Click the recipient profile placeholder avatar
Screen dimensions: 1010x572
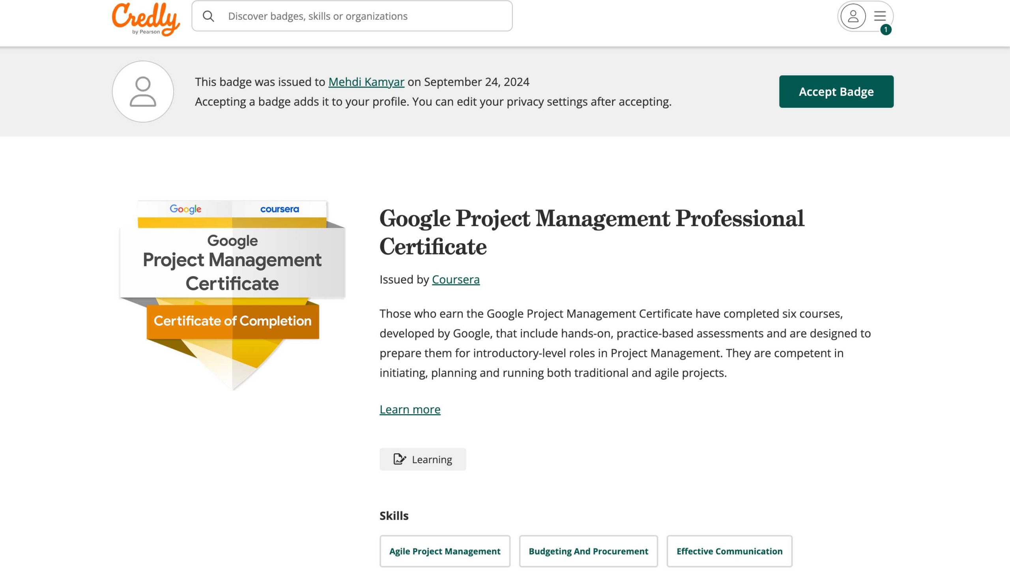143,92
